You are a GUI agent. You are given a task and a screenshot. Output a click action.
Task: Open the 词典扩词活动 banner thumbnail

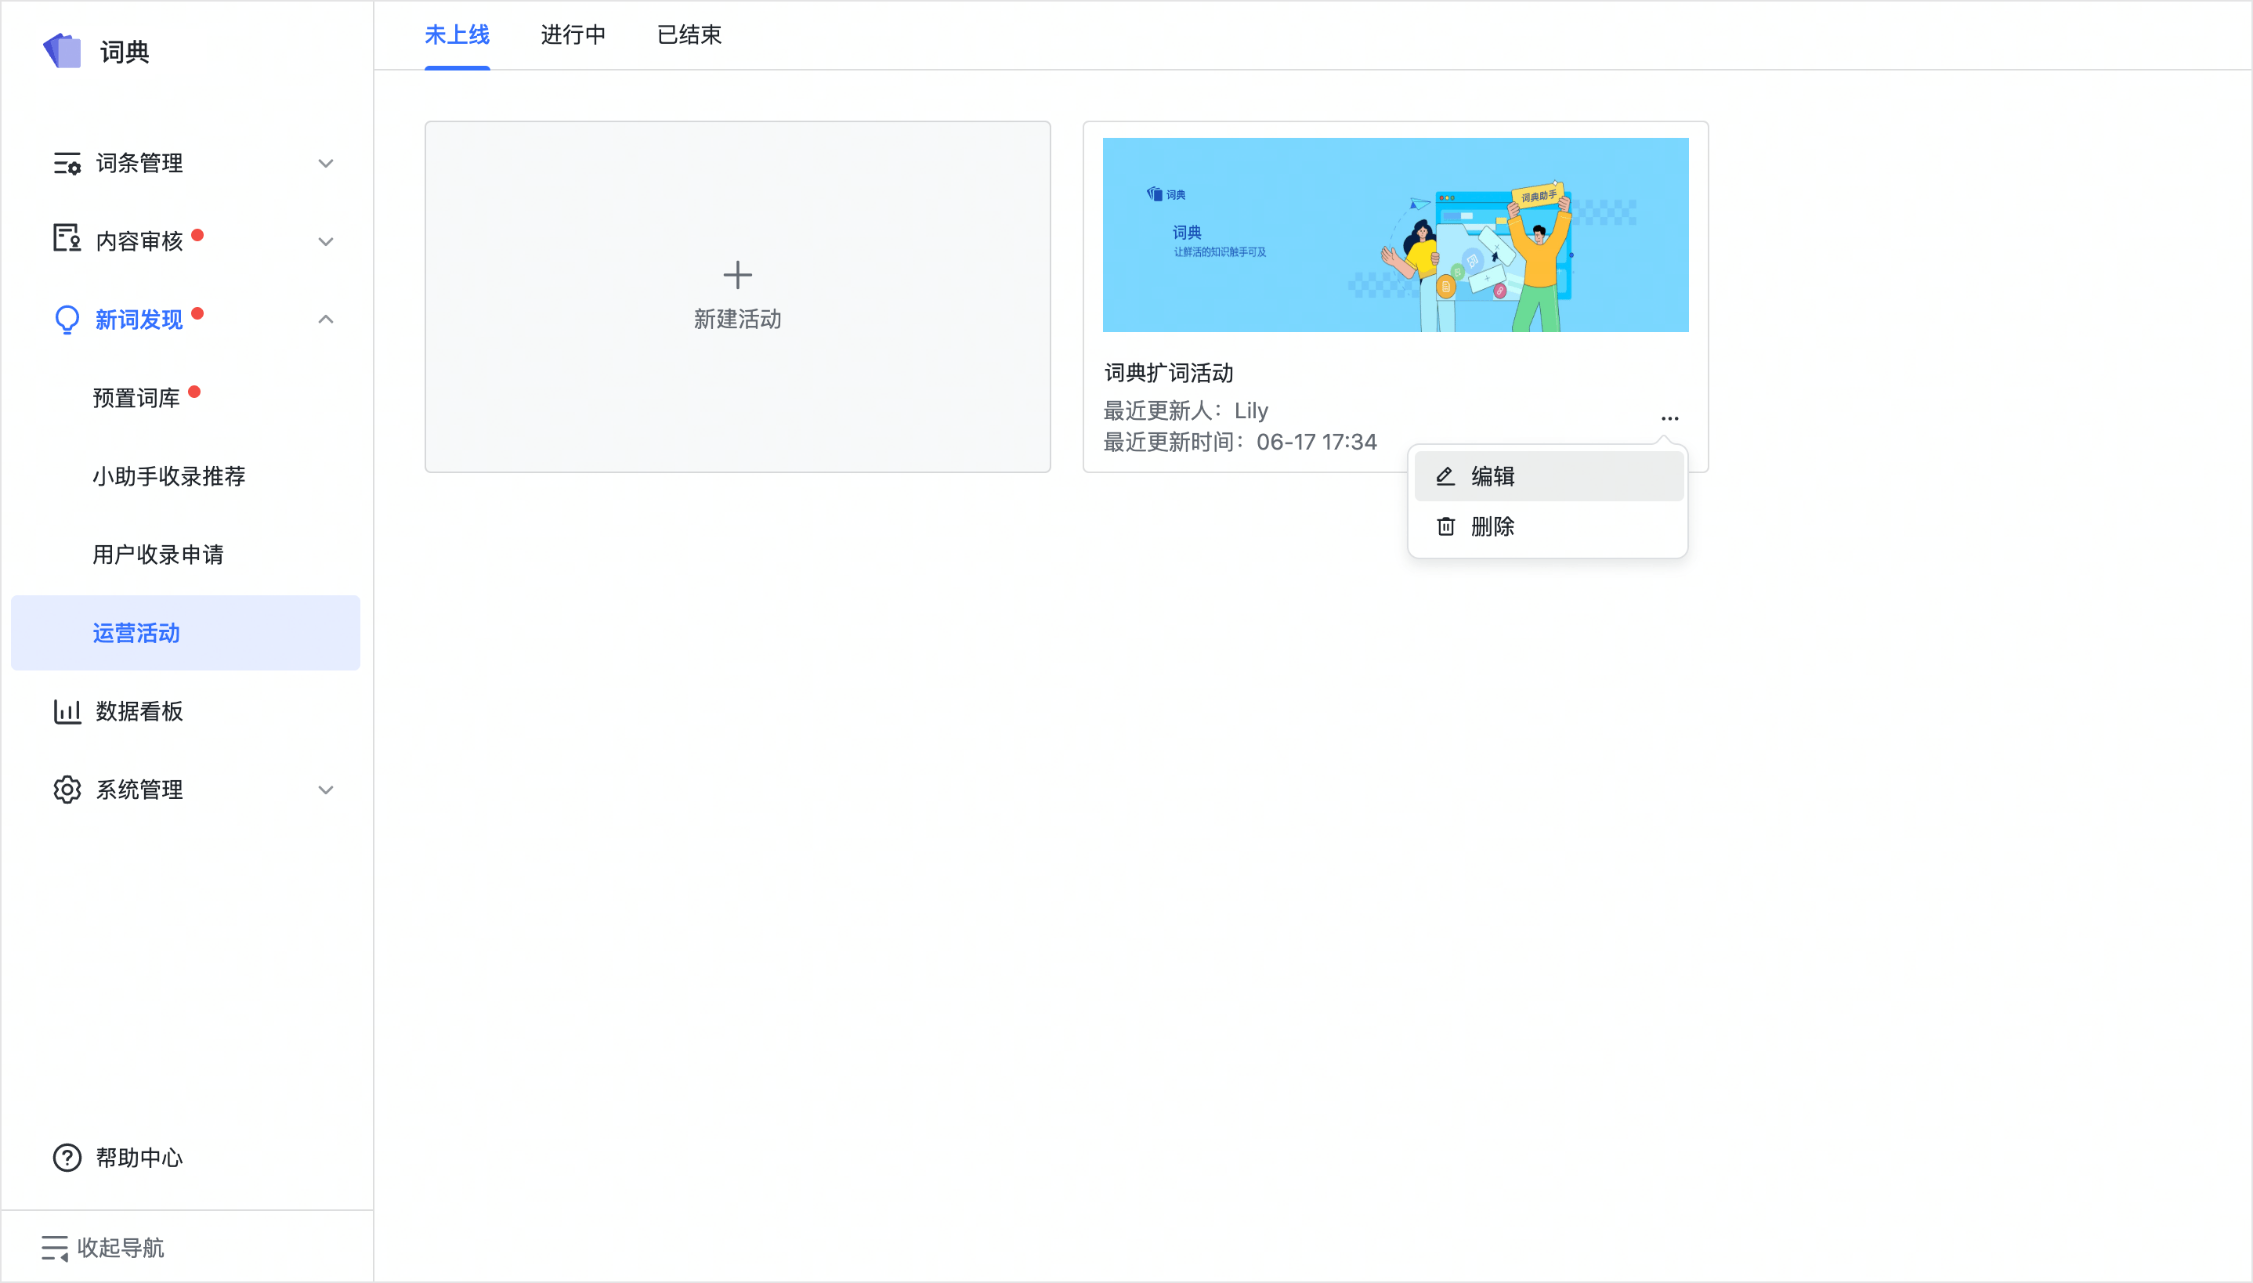click(x=1394, y=234)
